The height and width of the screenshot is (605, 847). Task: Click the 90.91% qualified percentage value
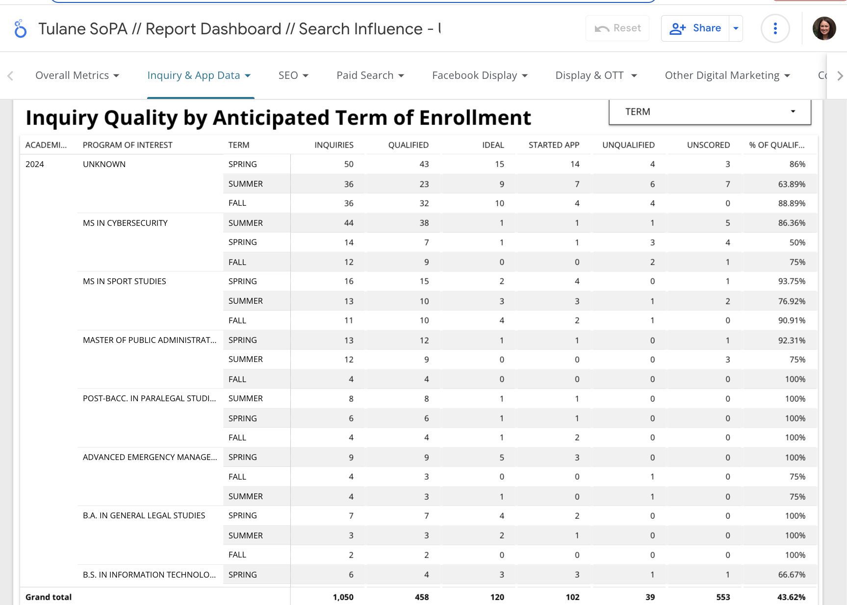792,320
